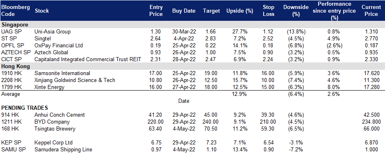Viewport: 385px width, 153px height.
Task: Select the Stop Loss header cell
Action: [268, 11]
